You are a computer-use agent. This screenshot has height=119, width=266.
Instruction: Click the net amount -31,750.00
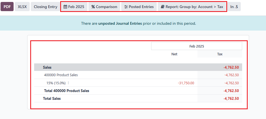pos(186,83)
